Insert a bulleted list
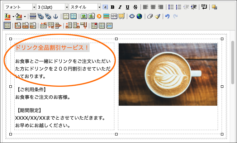 pos(171,7)
